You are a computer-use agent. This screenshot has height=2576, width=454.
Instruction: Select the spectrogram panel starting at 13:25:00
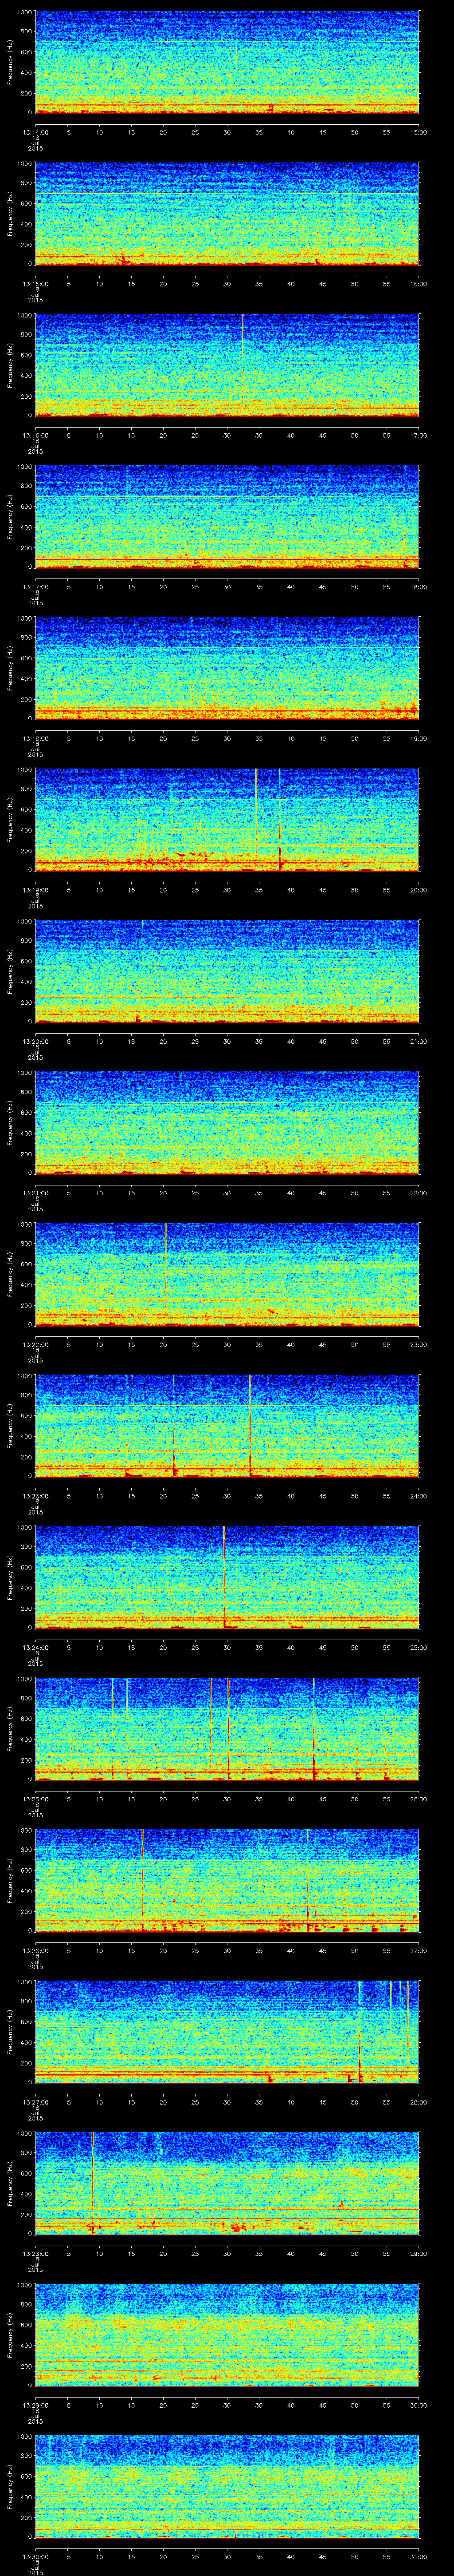[x=227, y=1728]
